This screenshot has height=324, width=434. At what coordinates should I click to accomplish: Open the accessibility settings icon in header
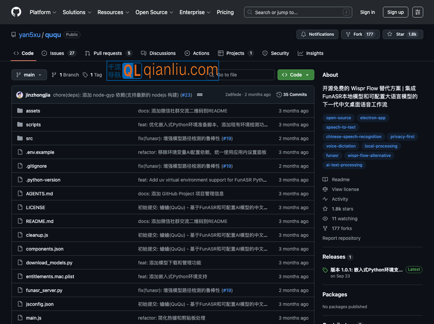(x=417, y=12)
